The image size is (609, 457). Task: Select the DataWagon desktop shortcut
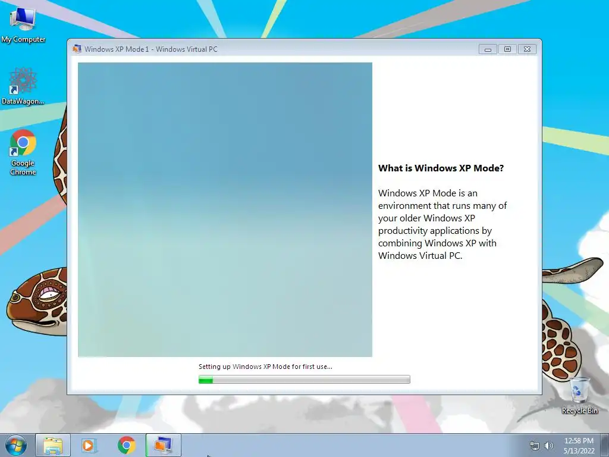(x=23, y=86)
